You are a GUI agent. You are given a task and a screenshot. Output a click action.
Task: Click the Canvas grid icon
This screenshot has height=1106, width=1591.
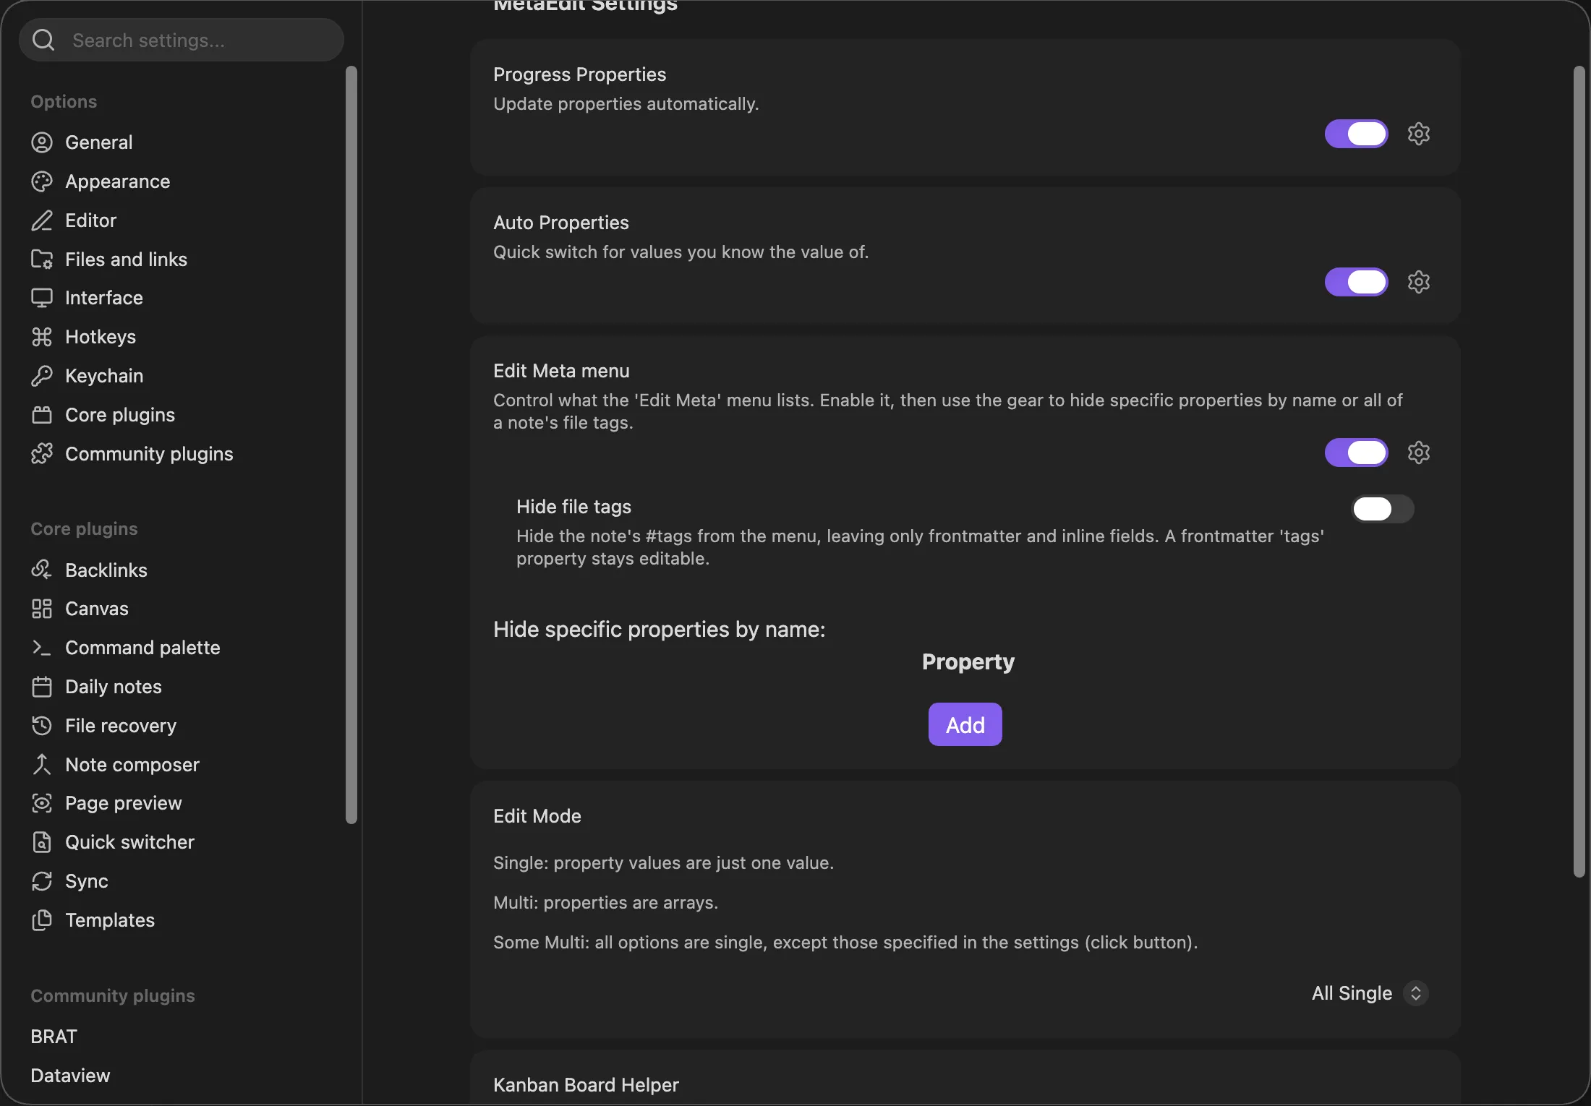(x=42, y=609)
